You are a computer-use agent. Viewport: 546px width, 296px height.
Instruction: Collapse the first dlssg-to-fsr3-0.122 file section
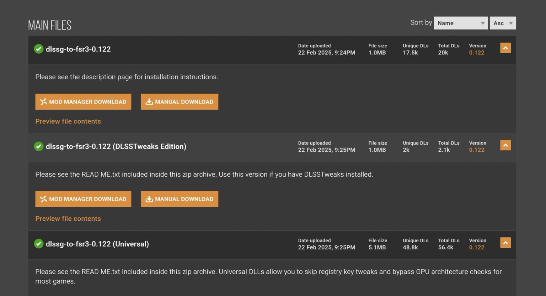pyautogui.click(x=505, y=48)
